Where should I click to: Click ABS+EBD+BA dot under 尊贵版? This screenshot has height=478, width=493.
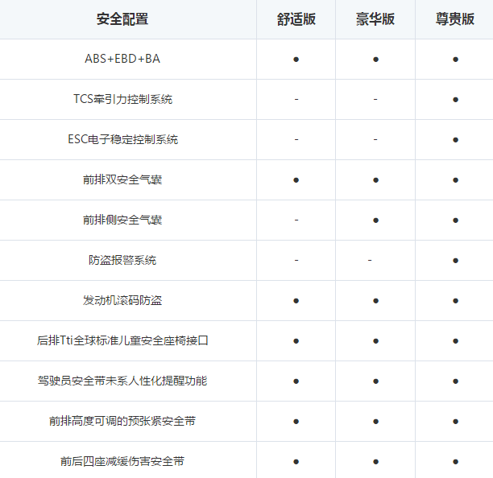(455, 60)
